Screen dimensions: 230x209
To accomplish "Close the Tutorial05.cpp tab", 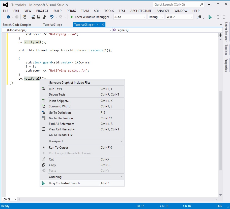I will tap(103, 25).
